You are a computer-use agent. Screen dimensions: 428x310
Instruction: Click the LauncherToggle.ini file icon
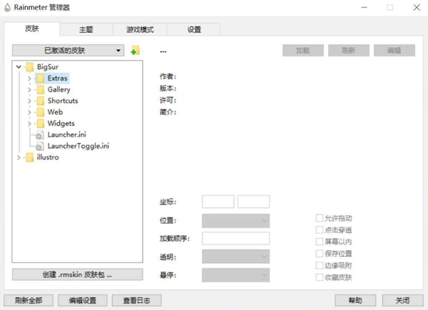pyautogui.click(x=40, y=146)
